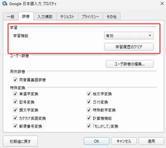Switch to the その他 tab
The width and height of the screenshot is (166, 148).
coord(112,16)
